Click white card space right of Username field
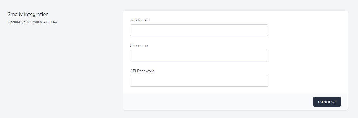This screenshot has width=358, height=118. (308, 56)
